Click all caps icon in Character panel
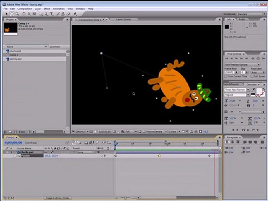Image resolution: width=268 pixels, height=201 pixels. 243,130
